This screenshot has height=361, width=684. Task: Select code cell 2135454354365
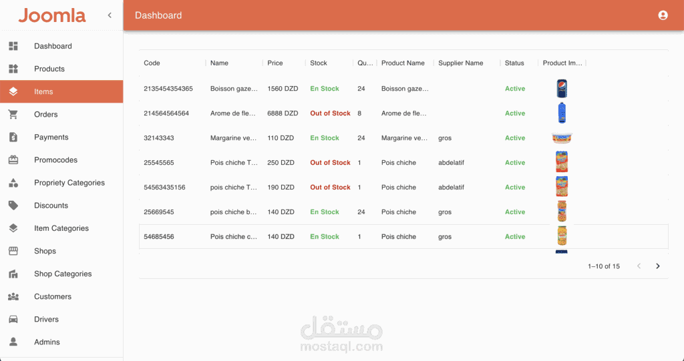pos(168,89)
